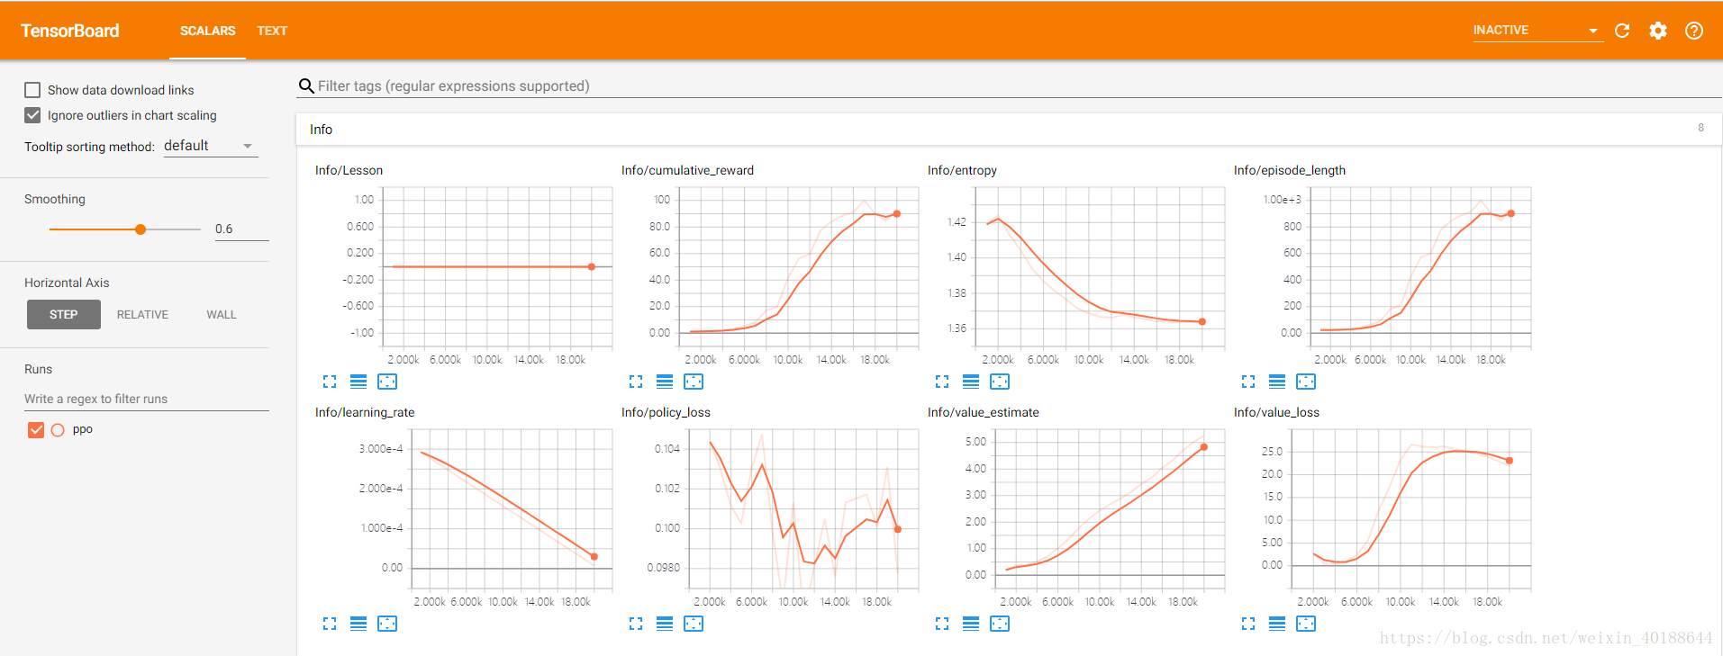The height and width of the screenshot is (656, 1723).
Task: Expand the Info/episode_length chart
Action: (x=1248, y=382)
